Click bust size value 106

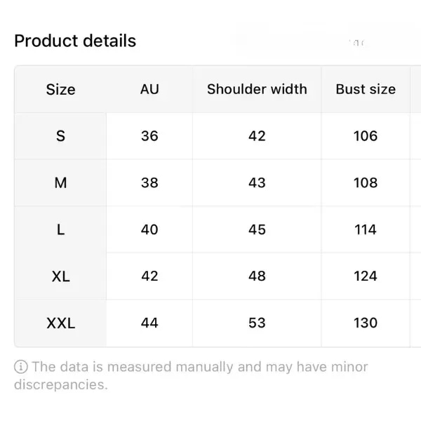366,136
